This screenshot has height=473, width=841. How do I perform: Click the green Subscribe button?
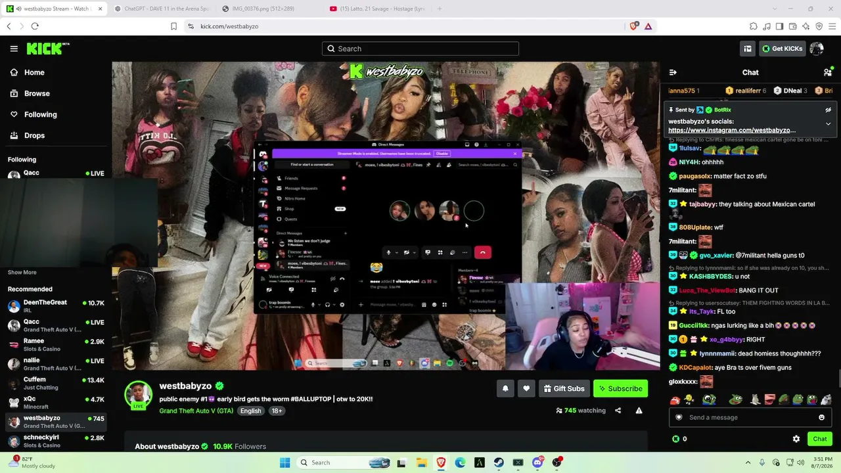click(x=620, y=388)
